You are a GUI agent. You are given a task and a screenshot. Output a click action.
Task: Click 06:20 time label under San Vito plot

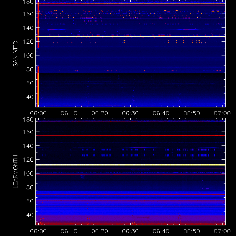[100, 113]
